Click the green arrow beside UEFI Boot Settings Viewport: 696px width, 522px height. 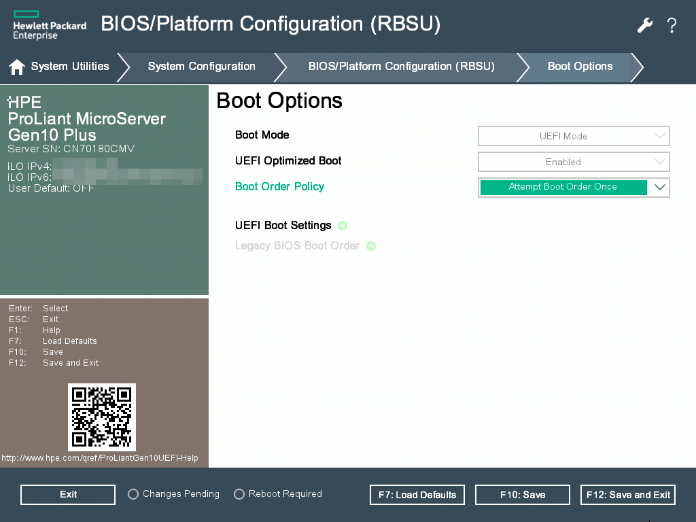click(343, 226)
